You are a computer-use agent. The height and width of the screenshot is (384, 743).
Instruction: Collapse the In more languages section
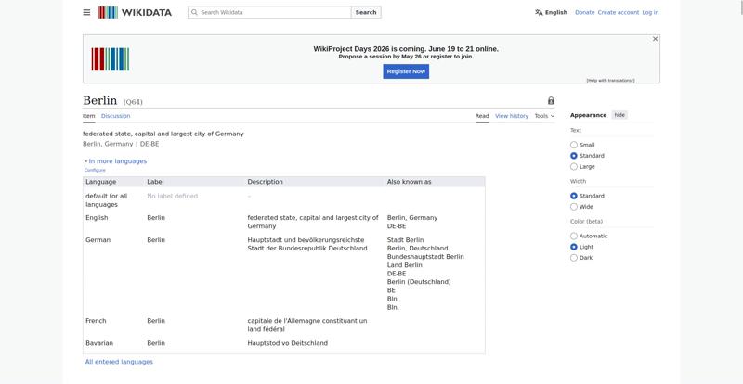[x=115, y=161]
